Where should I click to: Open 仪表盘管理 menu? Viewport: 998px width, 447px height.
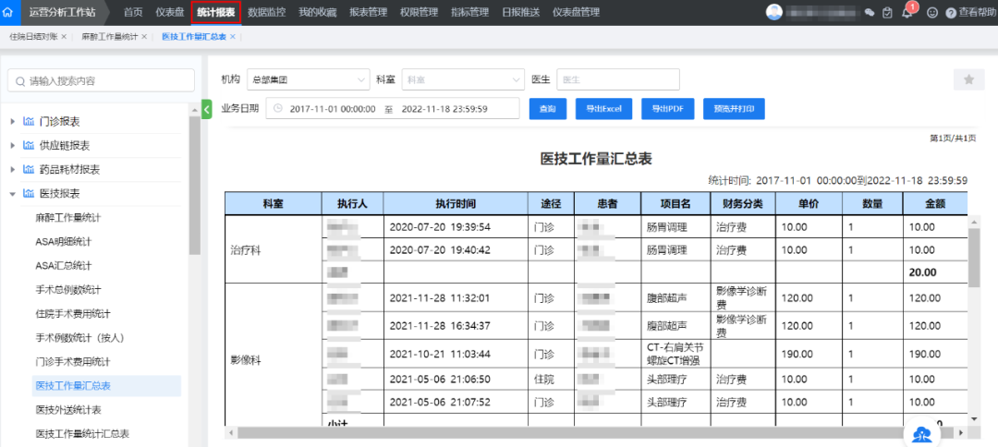point(577,12)
